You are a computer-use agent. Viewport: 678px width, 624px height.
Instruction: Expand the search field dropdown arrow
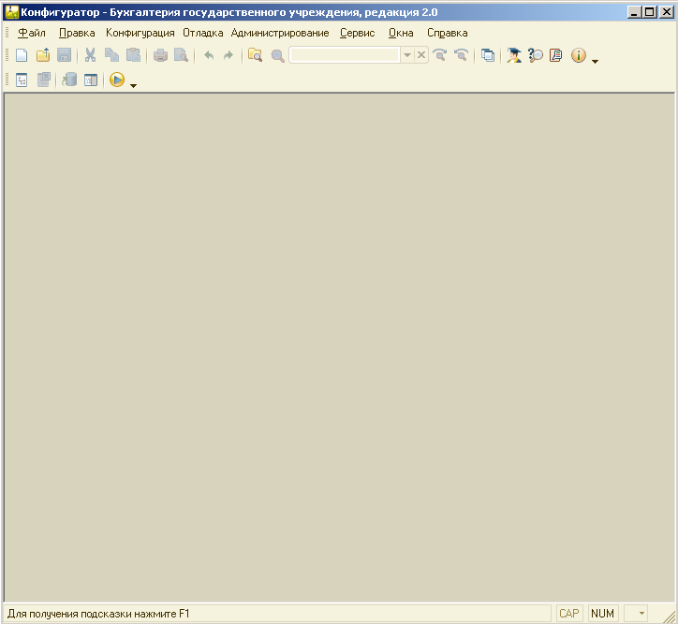(406, 55)
